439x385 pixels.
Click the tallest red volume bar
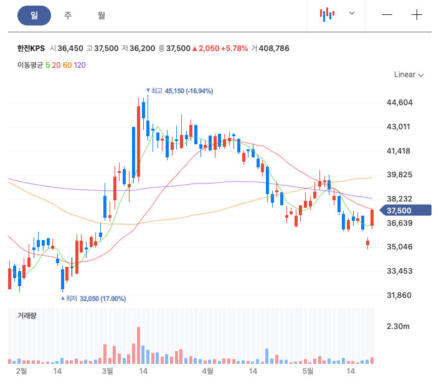138,345
